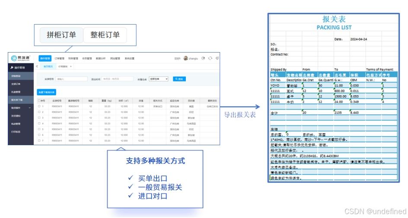408x218 pixels.
Task: Click the refresh arrows icon in the header
Action: pyautogui.click(x=210, y=59)
